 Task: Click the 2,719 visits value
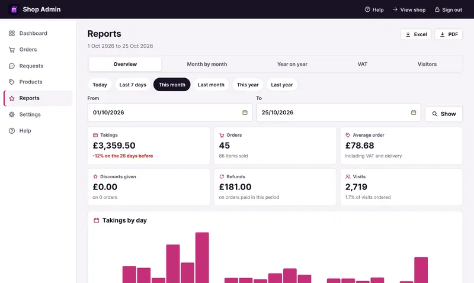click(x=356, y=187)
